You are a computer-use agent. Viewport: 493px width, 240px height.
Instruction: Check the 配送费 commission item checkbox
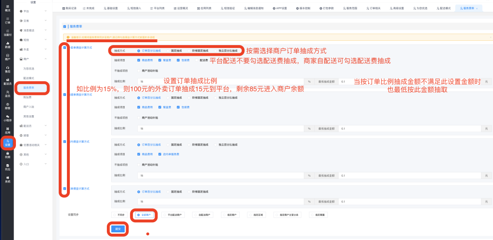point(196,60)
